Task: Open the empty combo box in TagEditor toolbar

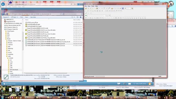Action: tap(97, 15)
